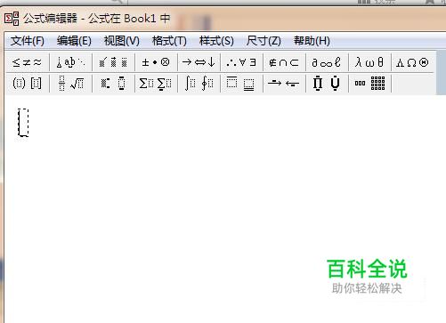Open the 文件(F) menu

[x=28, y=41]
